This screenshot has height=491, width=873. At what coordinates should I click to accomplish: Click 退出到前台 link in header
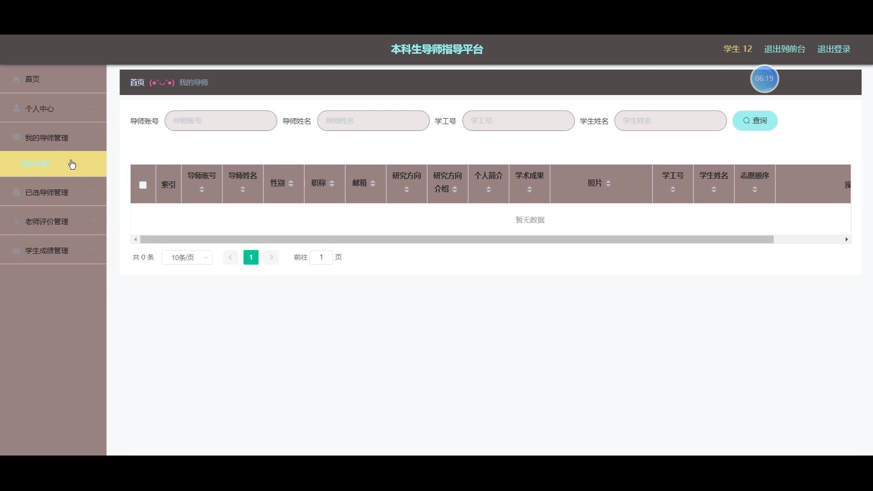point(784,49)
